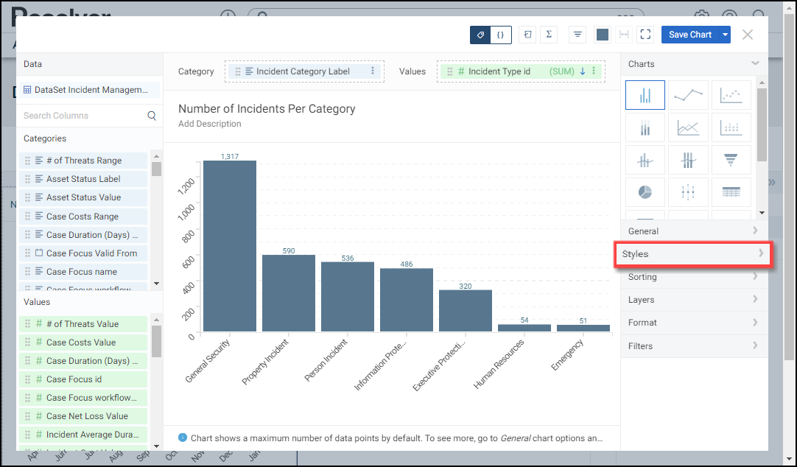Image resolution: width=797 pixels, height=467 pixels.
Task: Select the line chart type
Action: click(x=688, y=95)
